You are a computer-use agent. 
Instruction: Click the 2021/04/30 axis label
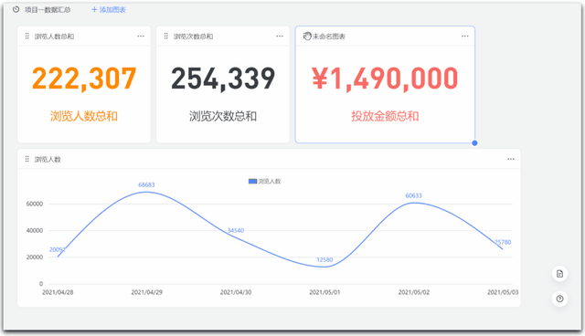coord(236,292)
